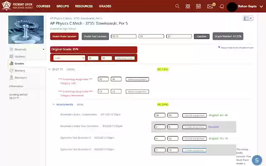
Task: Click Disable Final Calculator button
Action: [95, 37]
